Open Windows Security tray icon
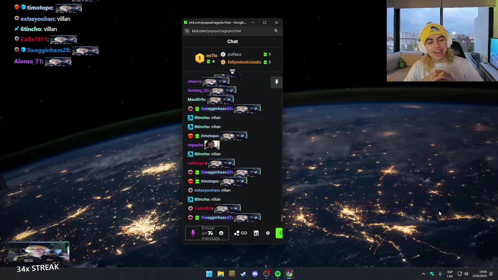498x280 pixels. (x=432, y=274)
